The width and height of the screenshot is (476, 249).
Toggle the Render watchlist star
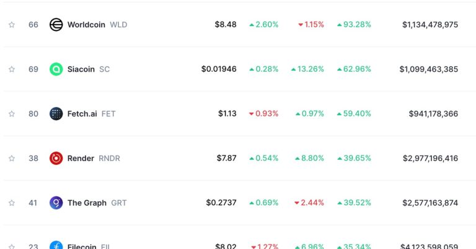pos(12,159)
